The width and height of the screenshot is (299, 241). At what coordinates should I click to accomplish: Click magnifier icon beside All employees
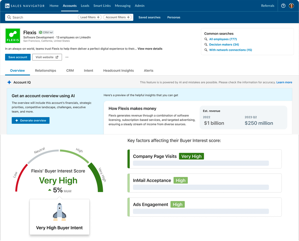pyautogui.click(x=206, y=39)
